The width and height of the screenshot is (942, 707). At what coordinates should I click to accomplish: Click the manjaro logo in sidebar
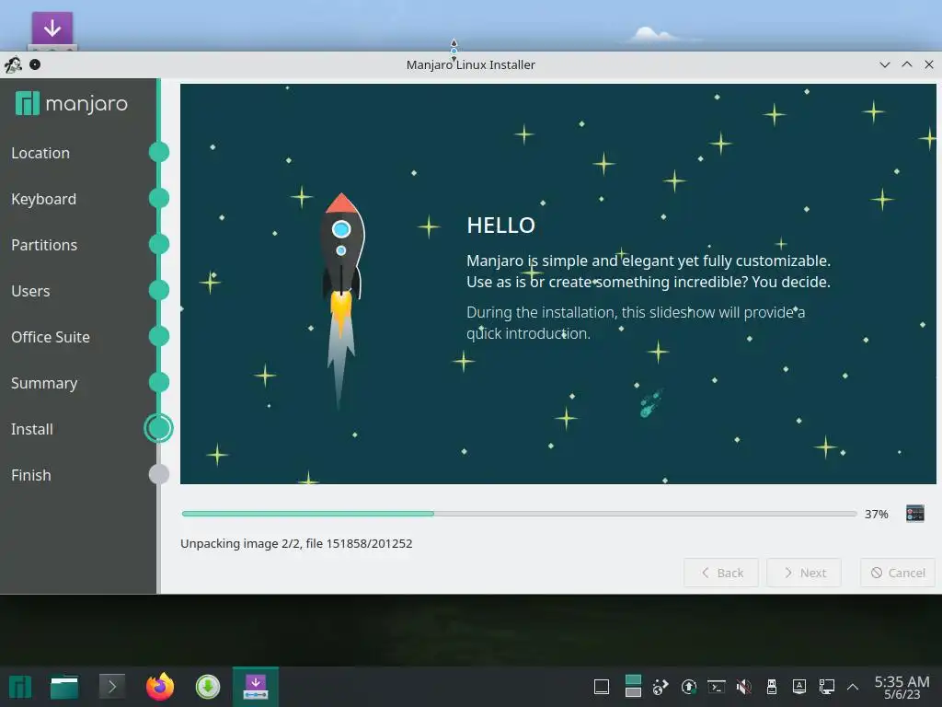[x=72, y=103]
